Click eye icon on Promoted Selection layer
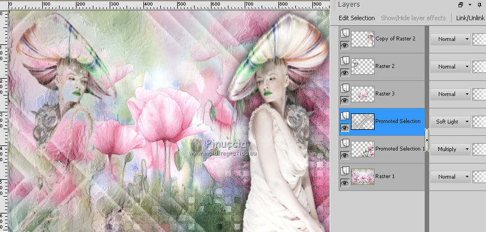 [344, 128]
